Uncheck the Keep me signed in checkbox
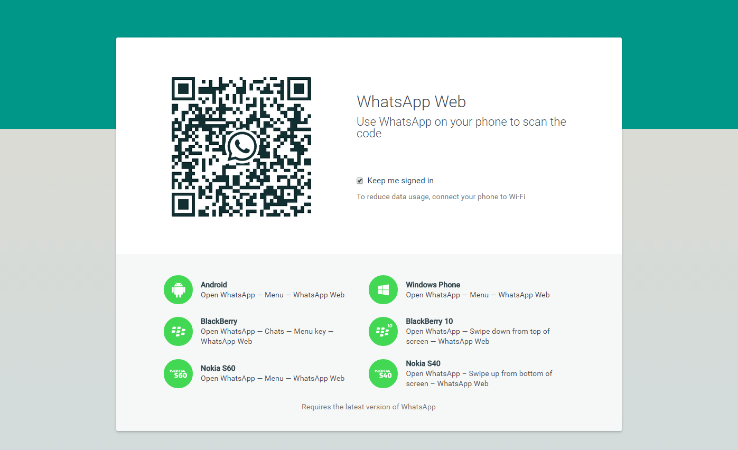The height and width of the screenshot is (450, 738). pos(360,181)
